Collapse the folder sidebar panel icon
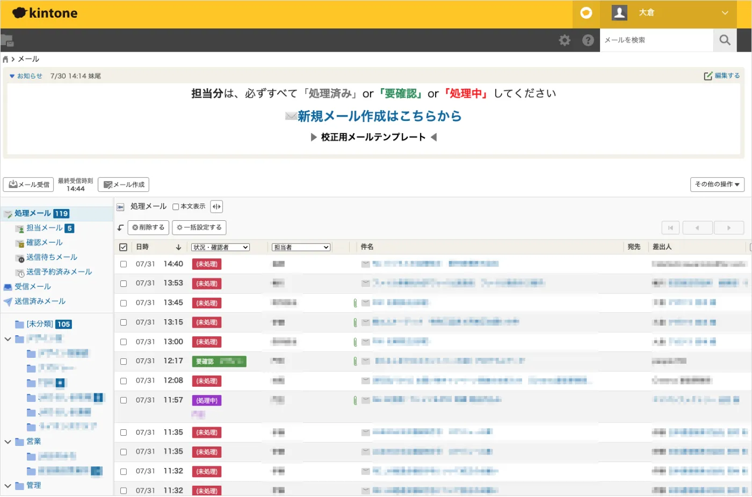Screen dimensions: 752x497 [121, 207]
